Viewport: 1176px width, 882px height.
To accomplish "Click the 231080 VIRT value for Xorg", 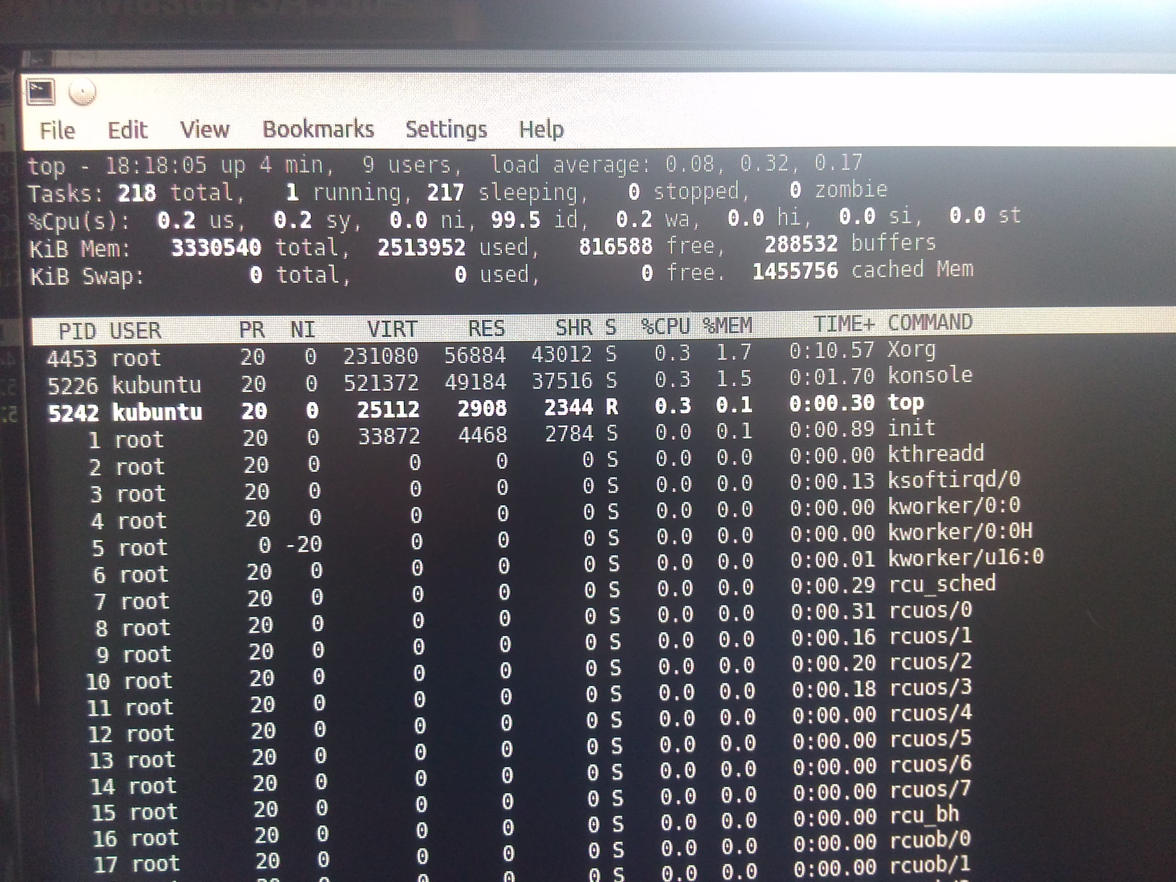I will [381, 356].
